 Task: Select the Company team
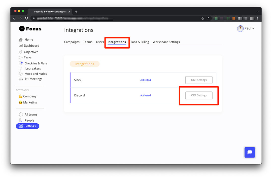pos(30,96)
